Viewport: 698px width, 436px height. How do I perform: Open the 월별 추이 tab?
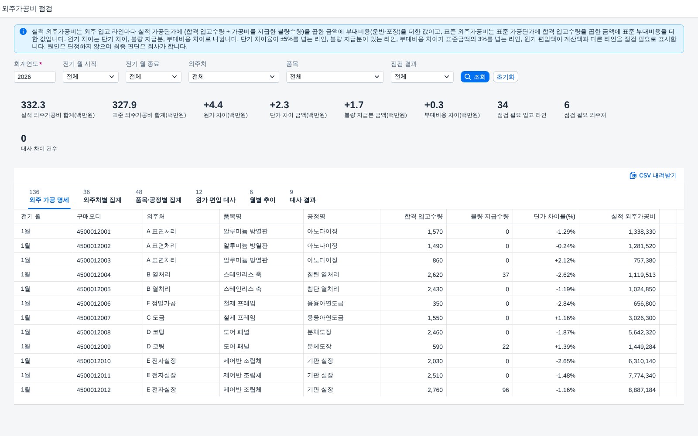263,196
